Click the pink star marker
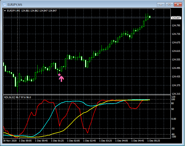This screenshot has height=146, width=185. pyautogui.click(x=59, y=75)
